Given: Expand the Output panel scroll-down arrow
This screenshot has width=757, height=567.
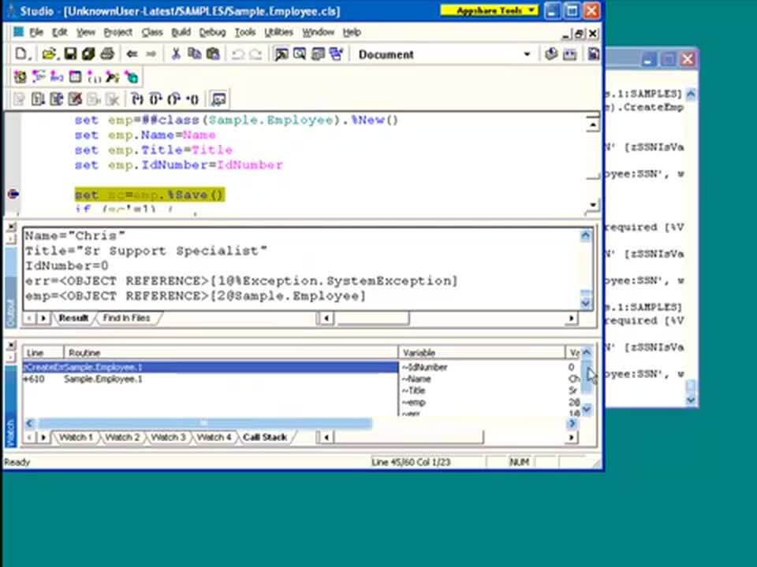Looking at the screenshot, I should point(585,302).
